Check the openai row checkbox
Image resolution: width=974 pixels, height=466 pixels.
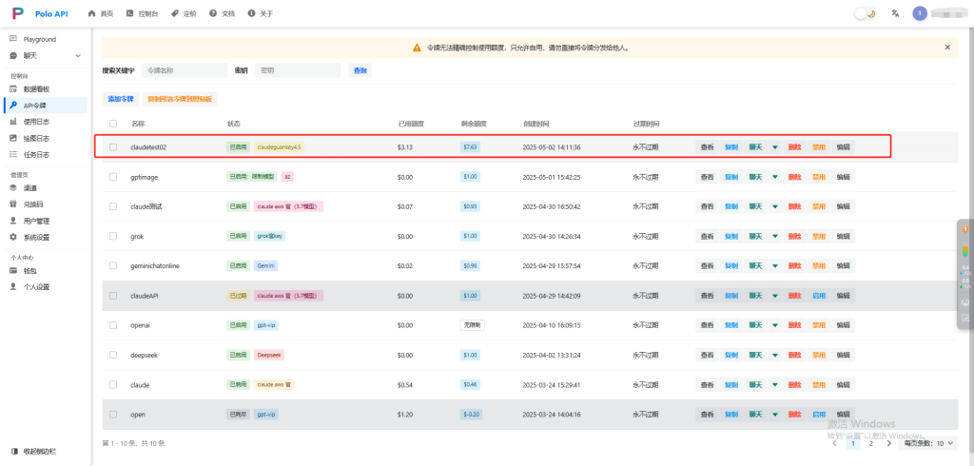point(113,325)
